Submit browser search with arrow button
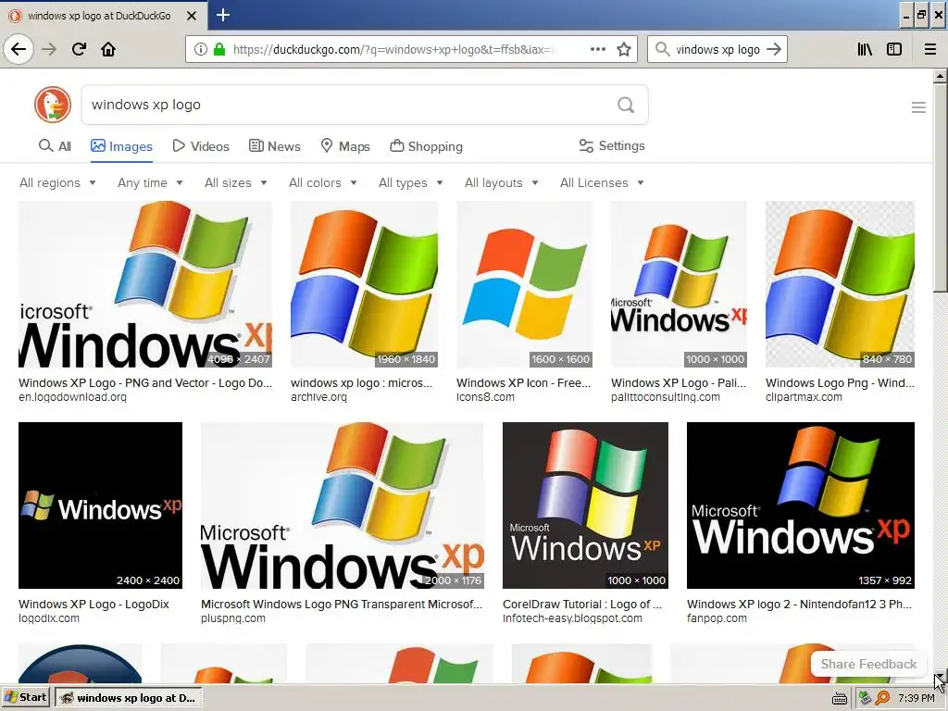 coord(774,49)
